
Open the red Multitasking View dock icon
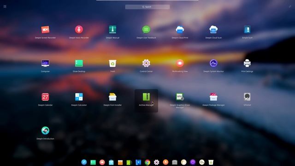[102, 162]
